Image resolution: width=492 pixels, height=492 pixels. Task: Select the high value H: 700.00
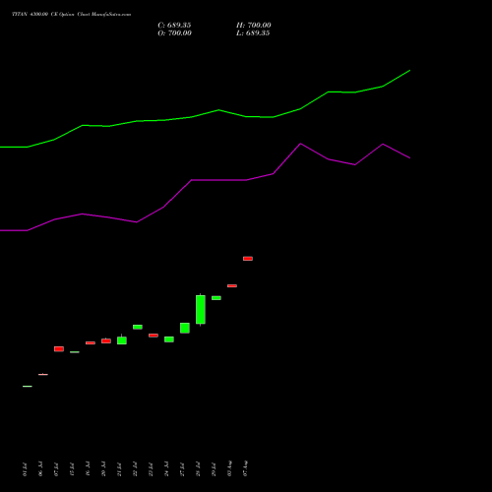click(254, 26)
